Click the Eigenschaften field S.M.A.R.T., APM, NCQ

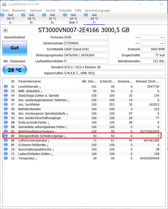115,73
